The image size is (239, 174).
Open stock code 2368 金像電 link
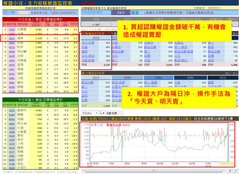12,132
